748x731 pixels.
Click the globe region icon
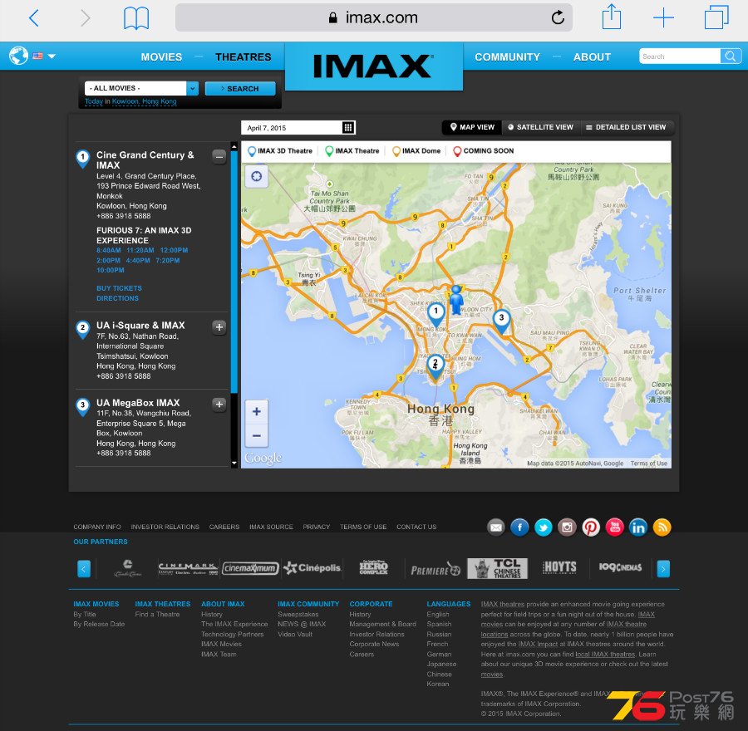click(x=18, y=56)
